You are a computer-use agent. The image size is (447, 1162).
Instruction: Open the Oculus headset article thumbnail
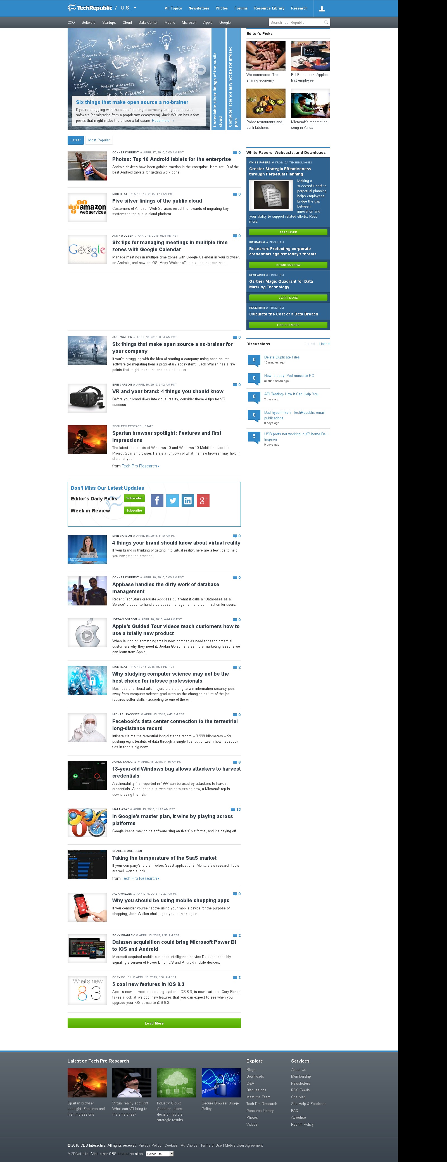tap(87, 398)
